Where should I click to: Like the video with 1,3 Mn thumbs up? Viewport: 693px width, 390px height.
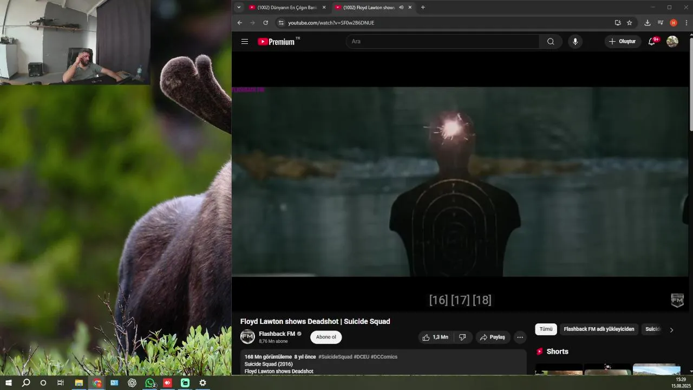[435, 337]
